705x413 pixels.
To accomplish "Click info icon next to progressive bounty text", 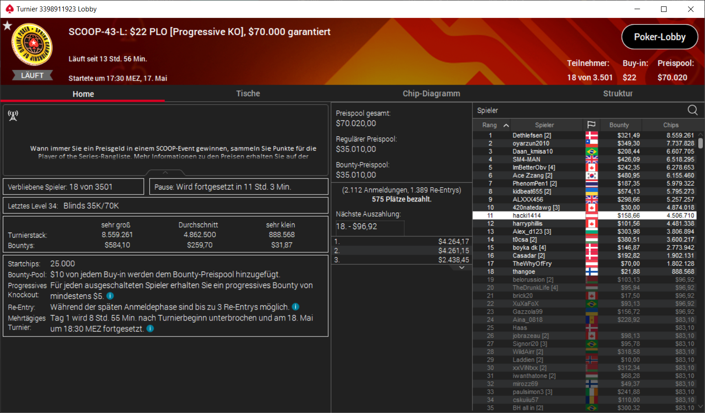I will tap(110, 296).
